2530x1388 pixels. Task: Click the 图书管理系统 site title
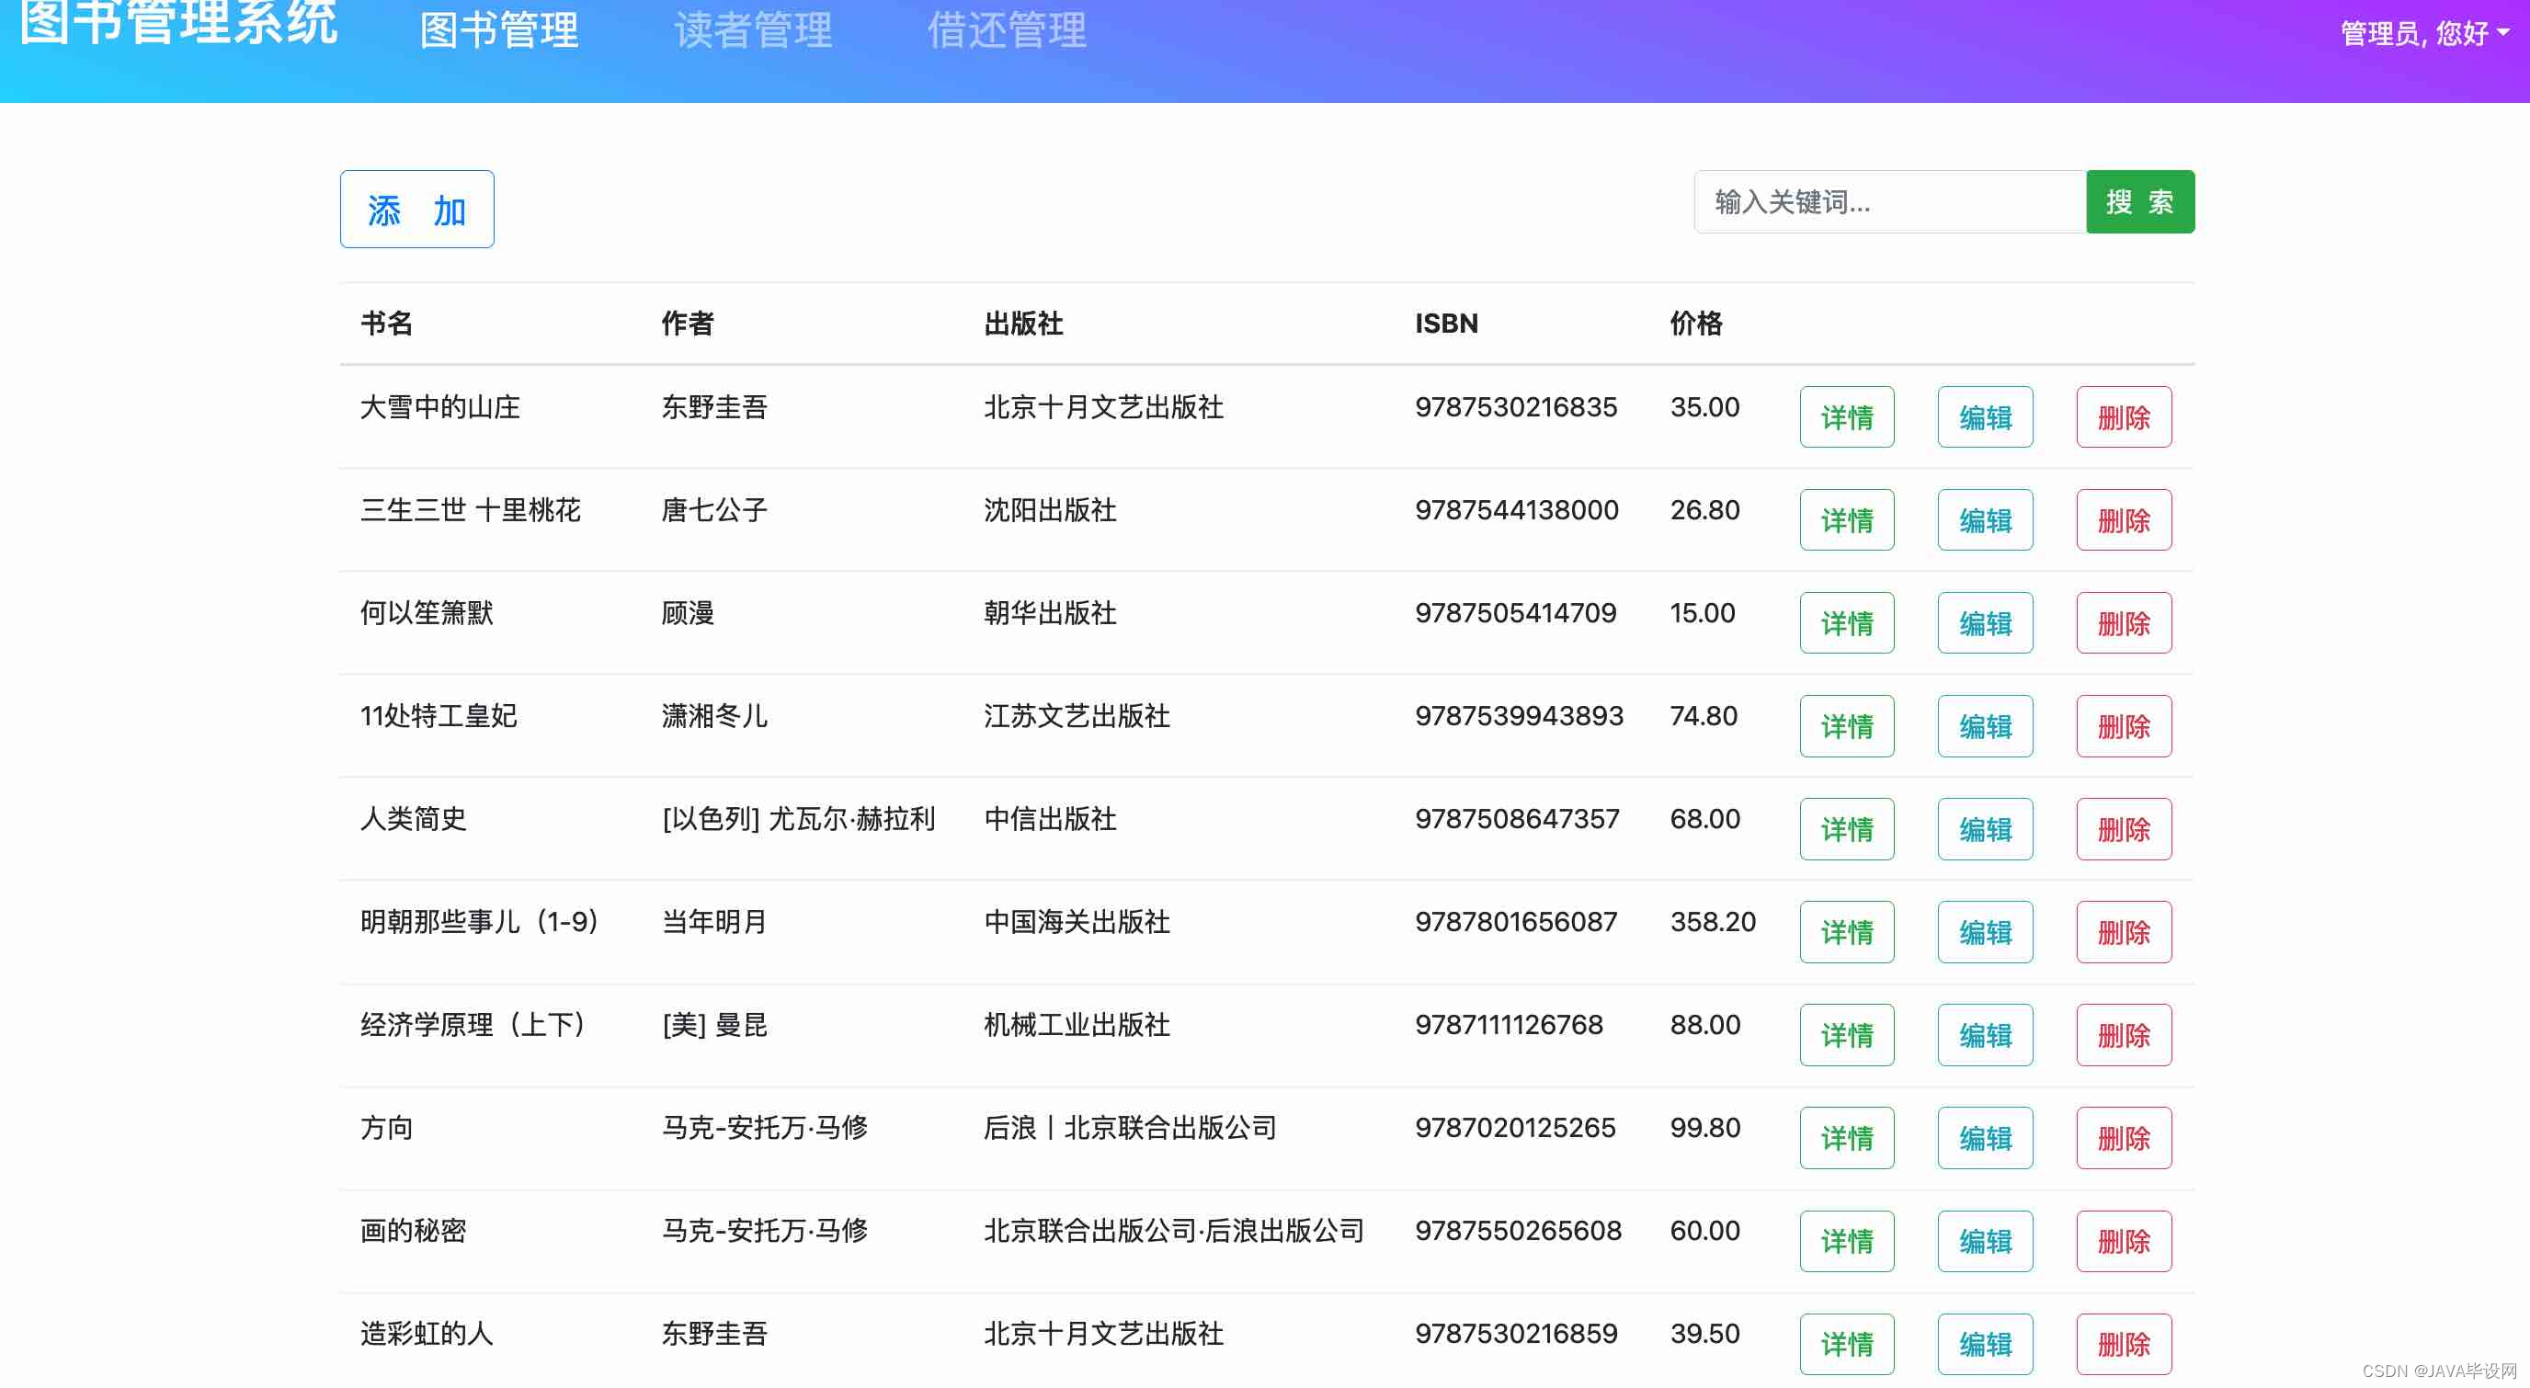[177, 24]
